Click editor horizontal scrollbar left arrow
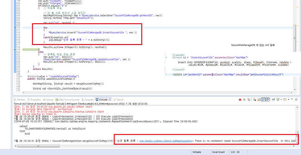Image resolution: width=301 pixels, height=155 pixels. pos(23,92)
